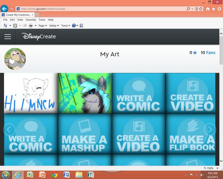Click the Research icon in the command bar
This screenshot has width=223, height=179.
coord(81,26)
